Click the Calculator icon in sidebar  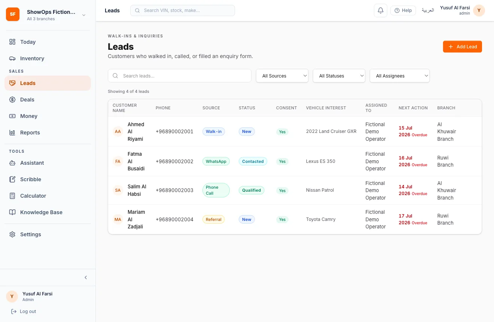tap(12, 196)
